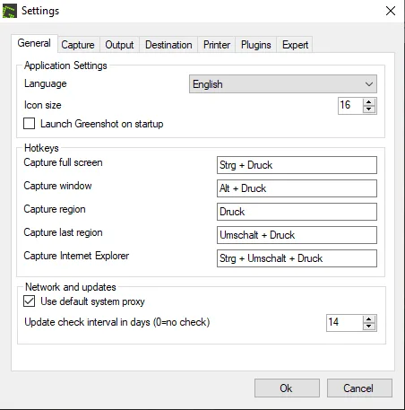This screenshot has height=410, width=405.
Task: Select the Capture window hotkey field
Action: coord(297,188)
